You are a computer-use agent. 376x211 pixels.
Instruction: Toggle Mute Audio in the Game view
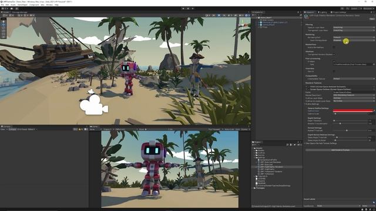(229, 130)
